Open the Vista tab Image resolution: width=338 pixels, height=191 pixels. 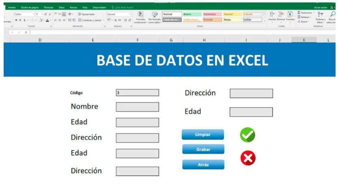85,8
